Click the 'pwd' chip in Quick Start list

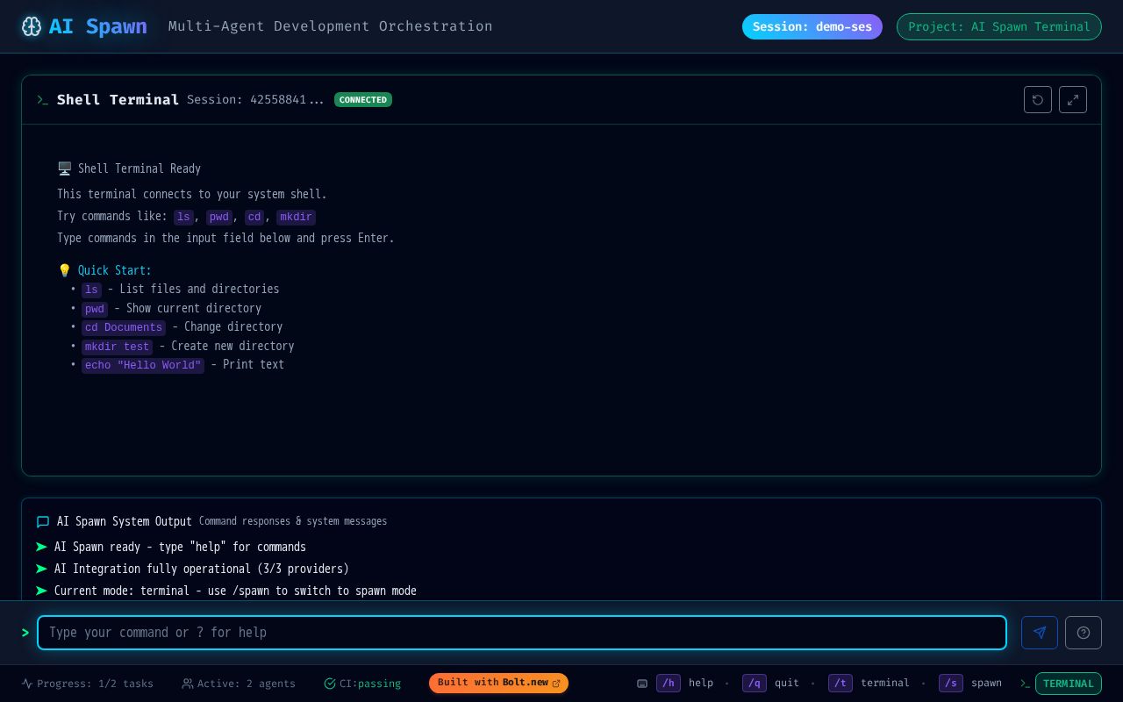click(x=95, y=309)
